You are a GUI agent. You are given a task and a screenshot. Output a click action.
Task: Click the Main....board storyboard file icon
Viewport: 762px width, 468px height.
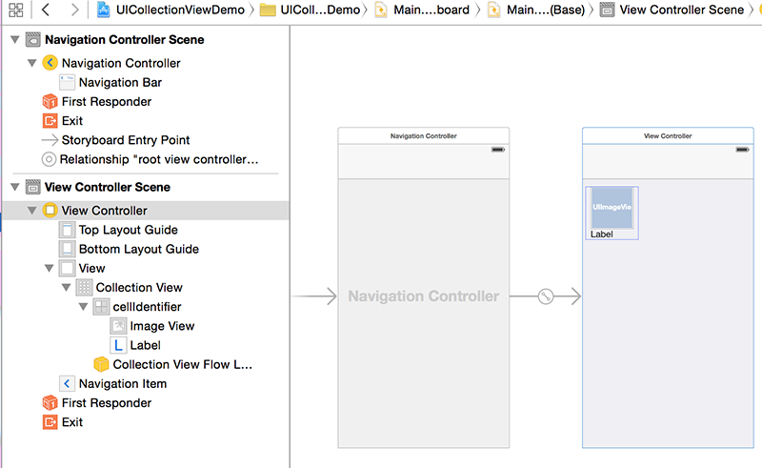point(381,10)
